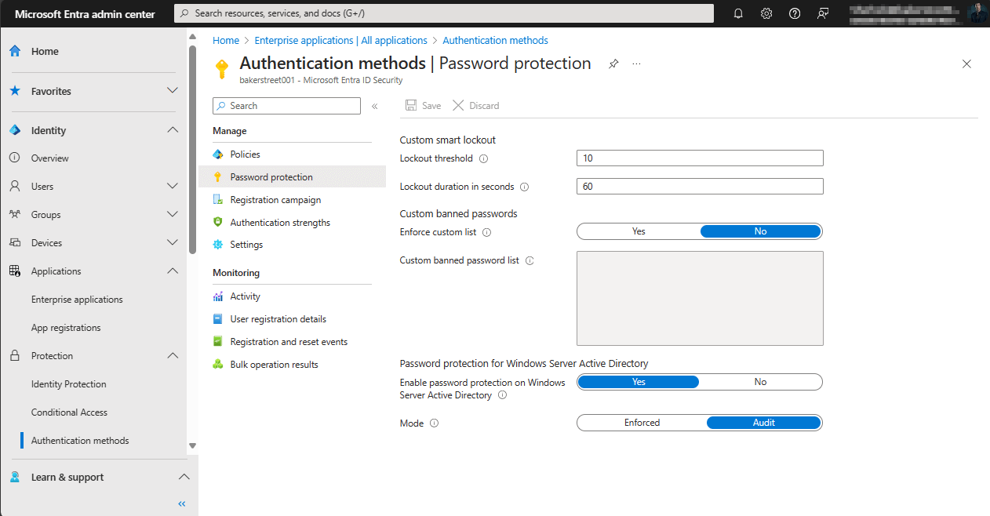The height and width of the screenshot is (516, 990).
Task: Set Enforce custom list to Yes
Action: pyautogui.click(x=638, y=231)
